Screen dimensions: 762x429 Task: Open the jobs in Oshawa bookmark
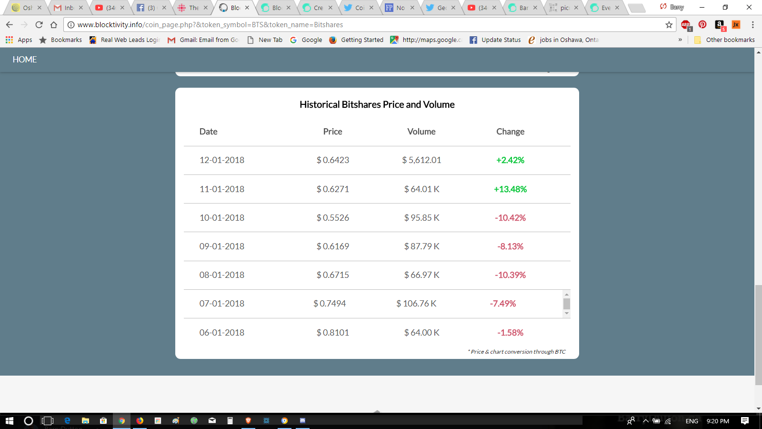(x=563, y=40)
